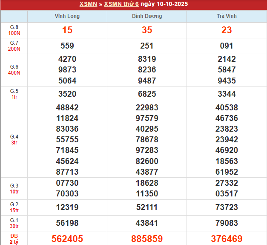Click G.1 result 43841 for Bình Dương
This screenshot has height=245, width=267.
coord(147,223)
